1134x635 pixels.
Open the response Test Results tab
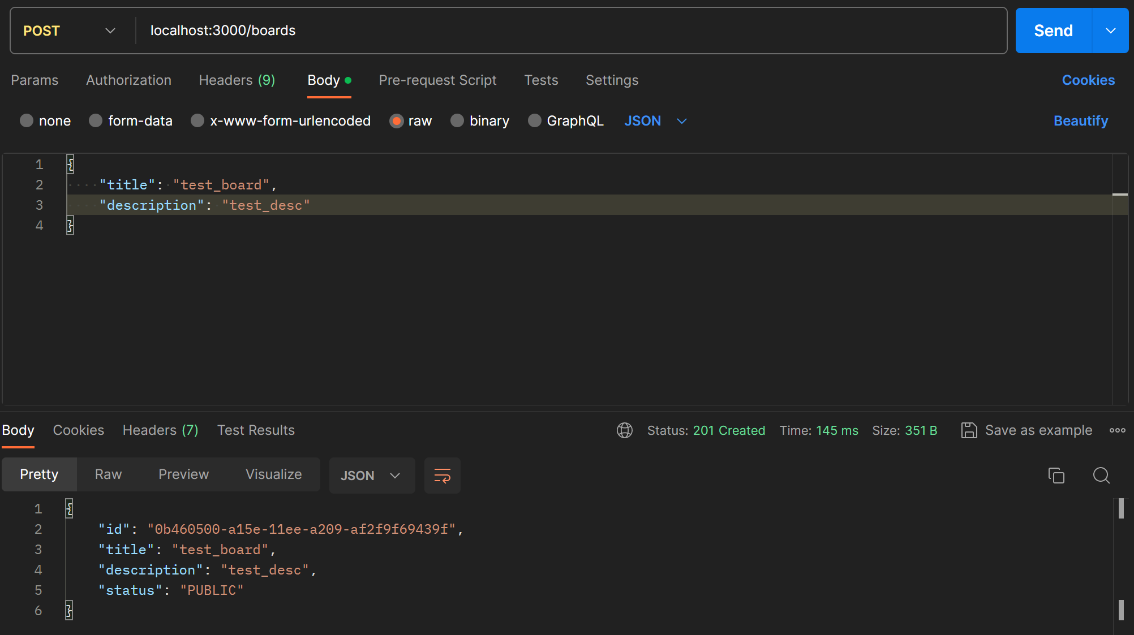(256, 430)
